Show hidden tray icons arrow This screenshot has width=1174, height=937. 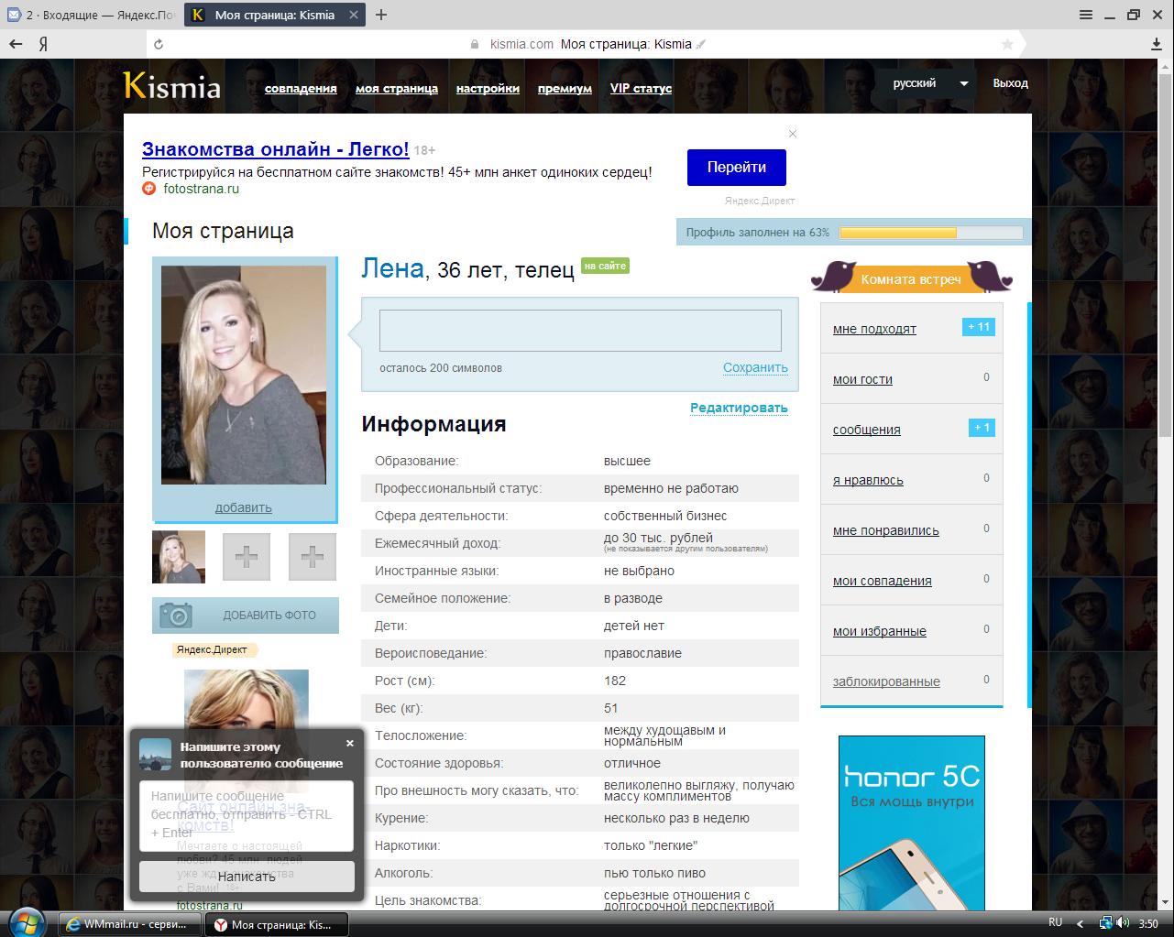(x=1081, y=923)
